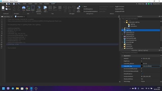The image size is (162, 91).
Task: Switch to the MODEL ribbon tab
Action: pyautogui.click(x=30, y=4)
